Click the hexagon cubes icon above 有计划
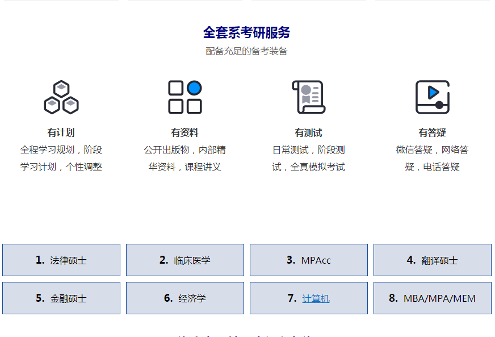This screenshot has height=337, width=495. [x=61, y=97]
